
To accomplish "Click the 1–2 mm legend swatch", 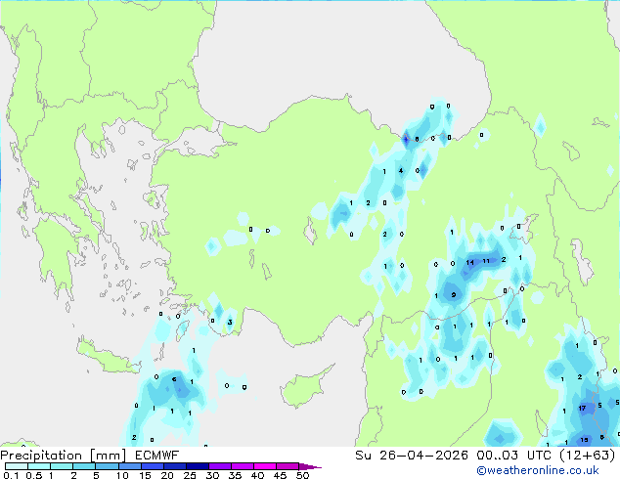I will tap(62, 466).
